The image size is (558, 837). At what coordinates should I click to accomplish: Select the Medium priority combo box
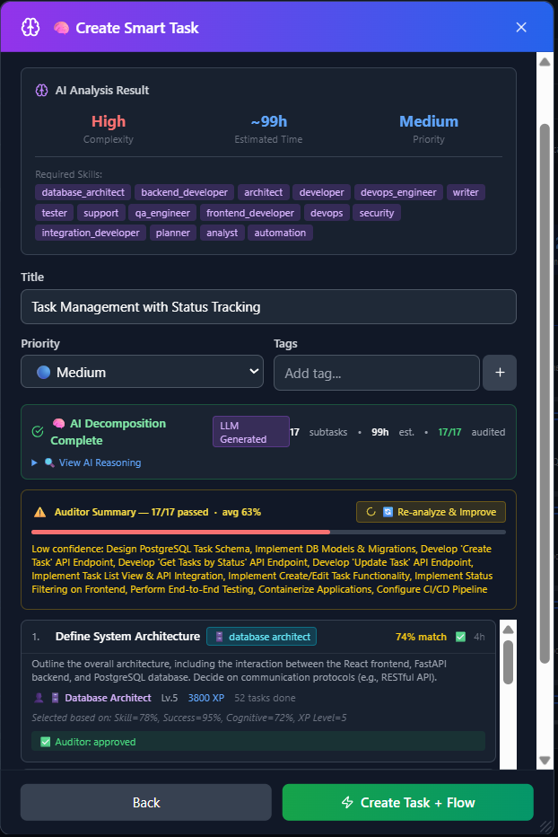click(x=142, y=372)
